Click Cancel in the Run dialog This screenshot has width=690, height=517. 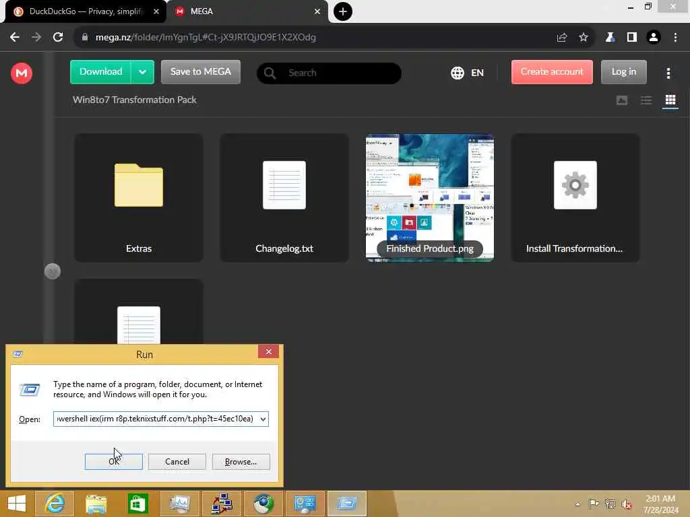[177, 462]
